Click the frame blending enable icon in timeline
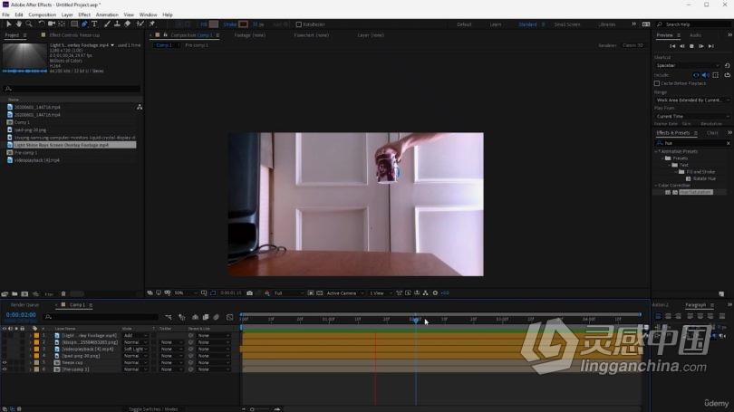 pos(206,317)
